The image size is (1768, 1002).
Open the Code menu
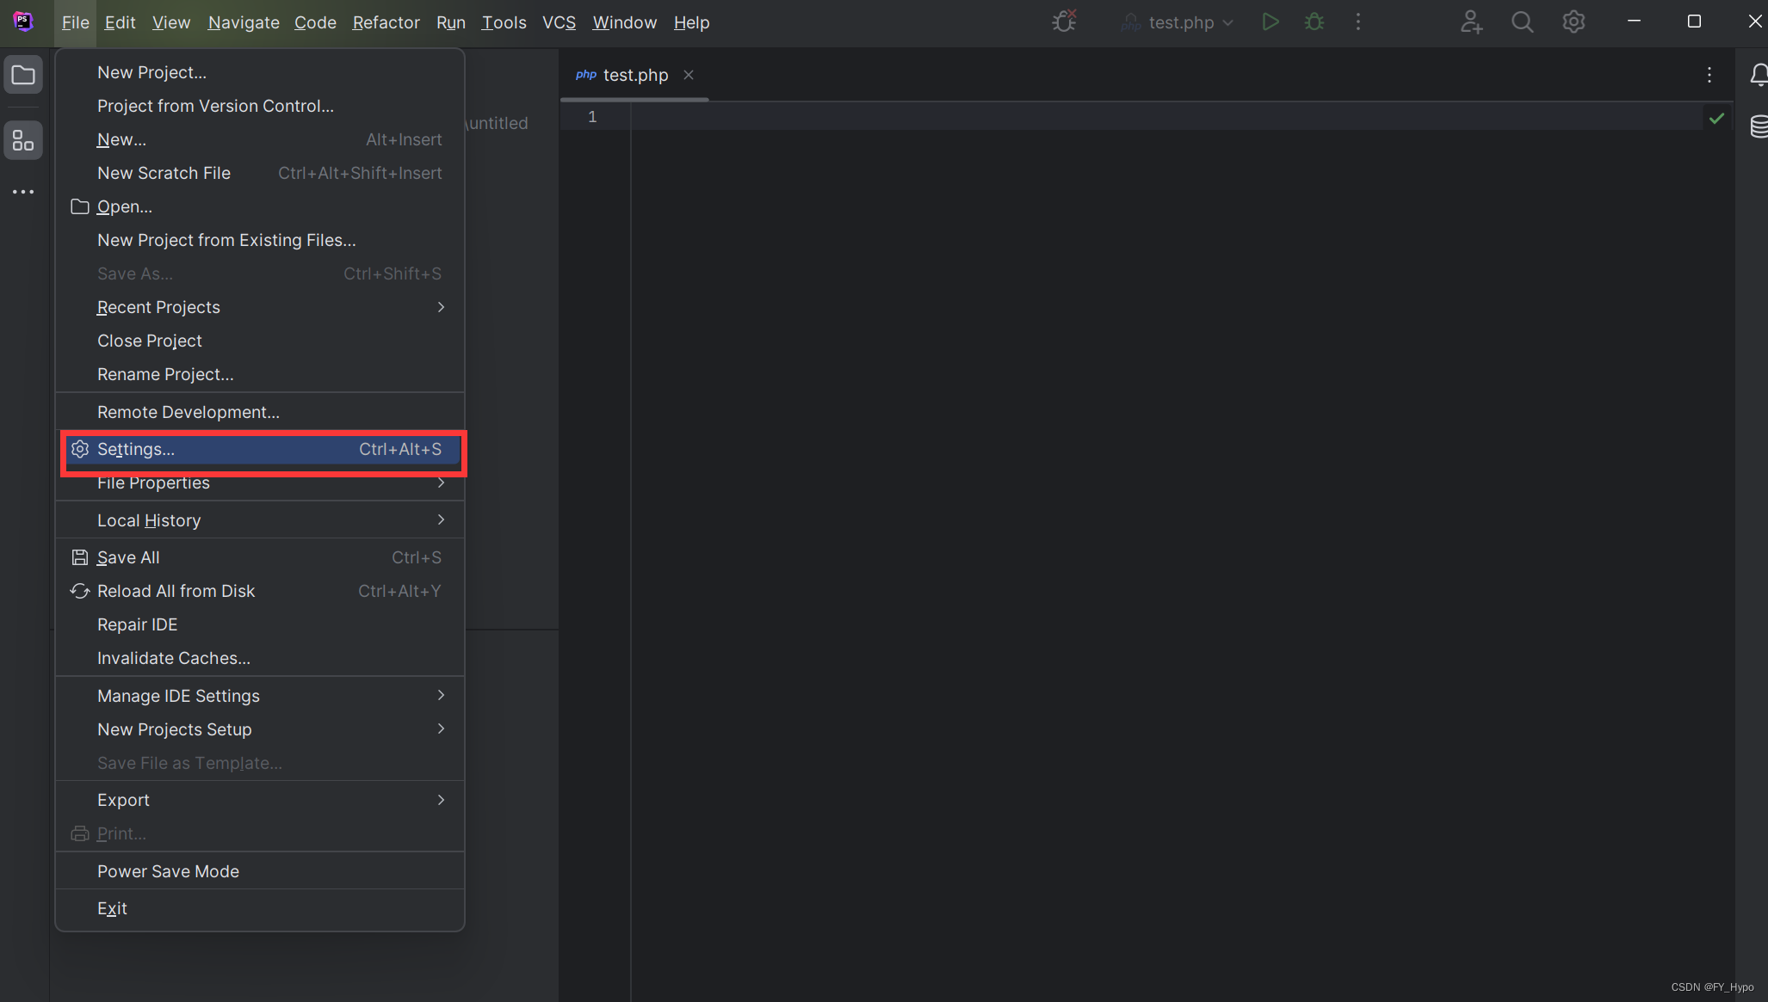coord(315,22)
